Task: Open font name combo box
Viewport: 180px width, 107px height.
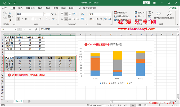Action: tap(30, 14)
